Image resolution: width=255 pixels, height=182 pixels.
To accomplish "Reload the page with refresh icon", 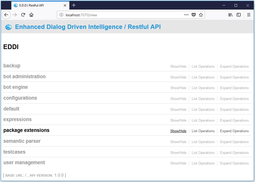I will click(23, 15).
